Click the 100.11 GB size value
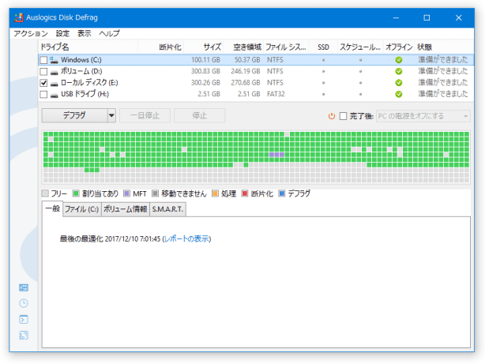485x364 pixels. coord(205,60)
